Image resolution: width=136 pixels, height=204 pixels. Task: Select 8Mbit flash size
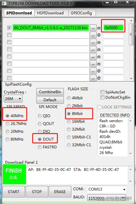point(75,114)
